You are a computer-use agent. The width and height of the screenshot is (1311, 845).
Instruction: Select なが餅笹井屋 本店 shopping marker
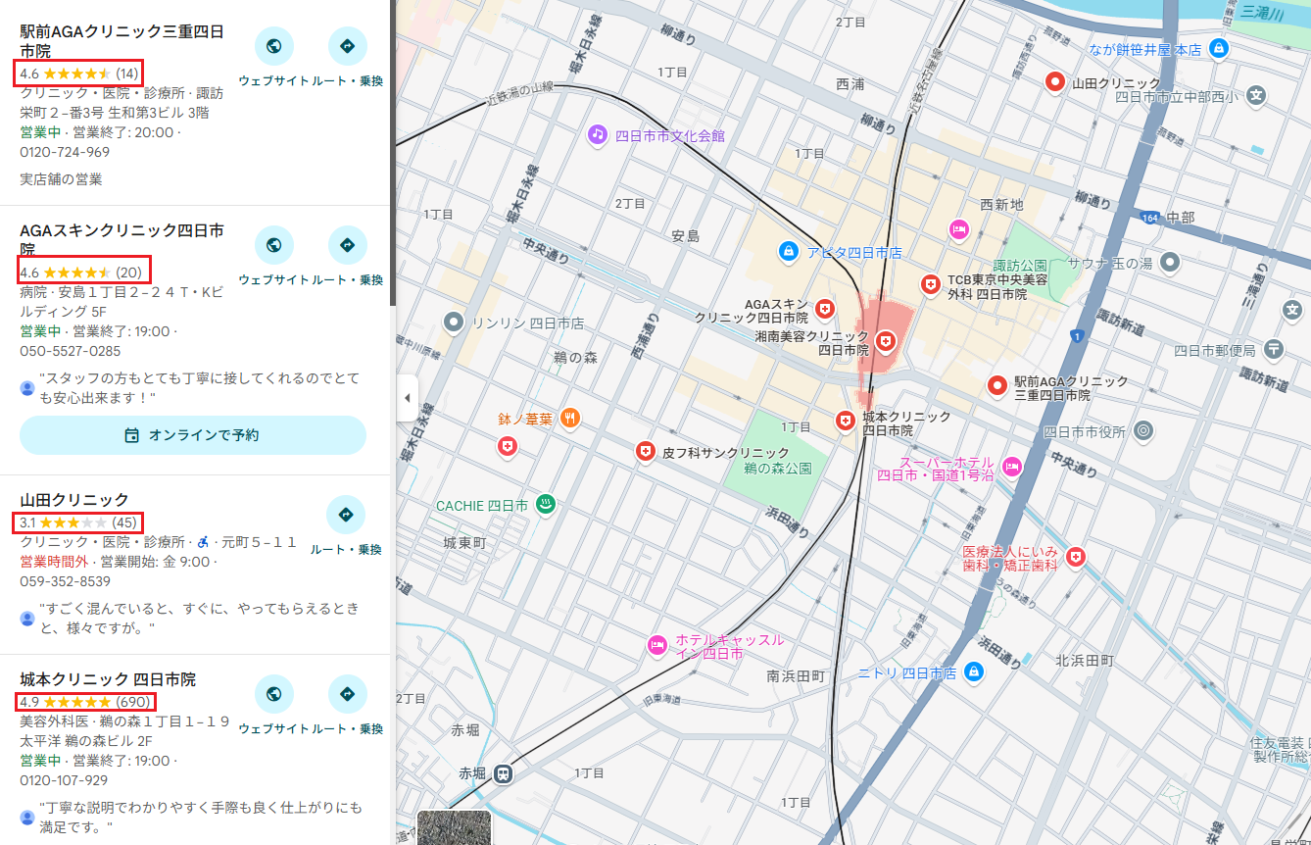[x=1218, y=47]
